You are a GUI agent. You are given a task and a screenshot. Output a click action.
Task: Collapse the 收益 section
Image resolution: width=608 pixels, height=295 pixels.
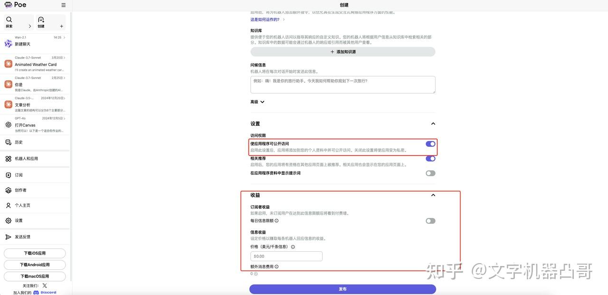coord(433,195)
